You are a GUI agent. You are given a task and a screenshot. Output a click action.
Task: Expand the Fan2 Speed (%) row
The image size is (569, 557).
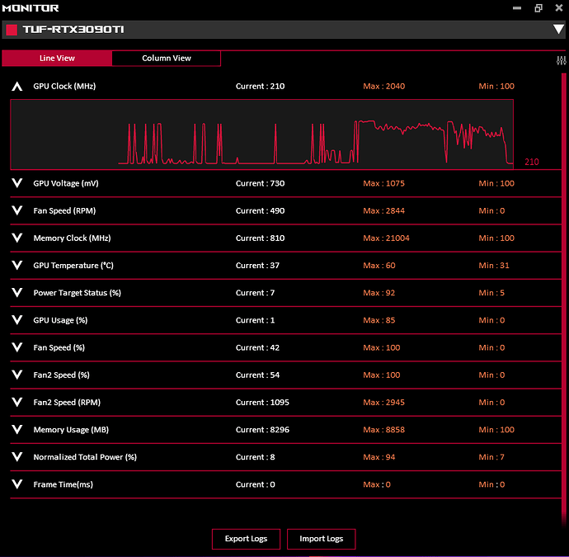[x=16, y=375]
